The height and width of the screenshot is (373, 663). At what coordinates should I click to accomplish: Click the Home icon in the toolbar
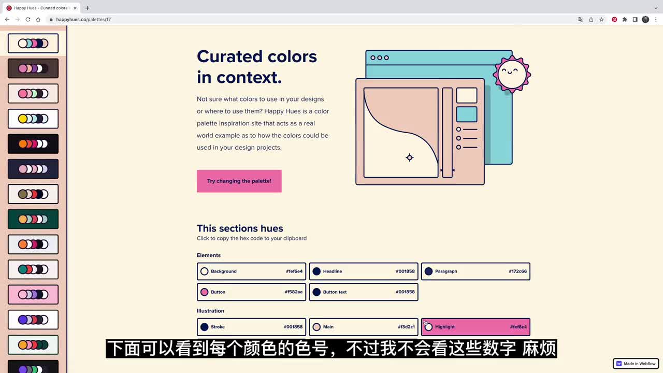[38, 19]
